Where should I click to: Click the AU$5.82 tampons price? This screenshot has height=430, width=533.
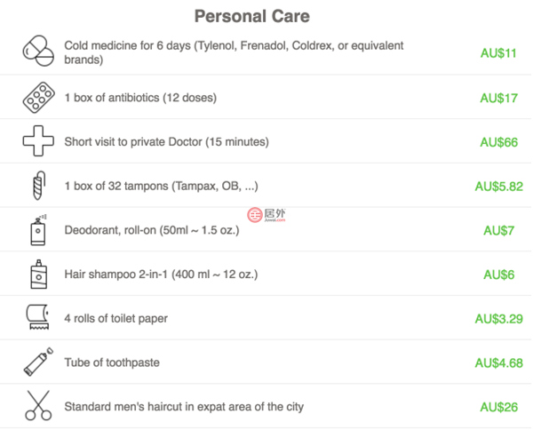pyautogui.click(x=498, y=187)
